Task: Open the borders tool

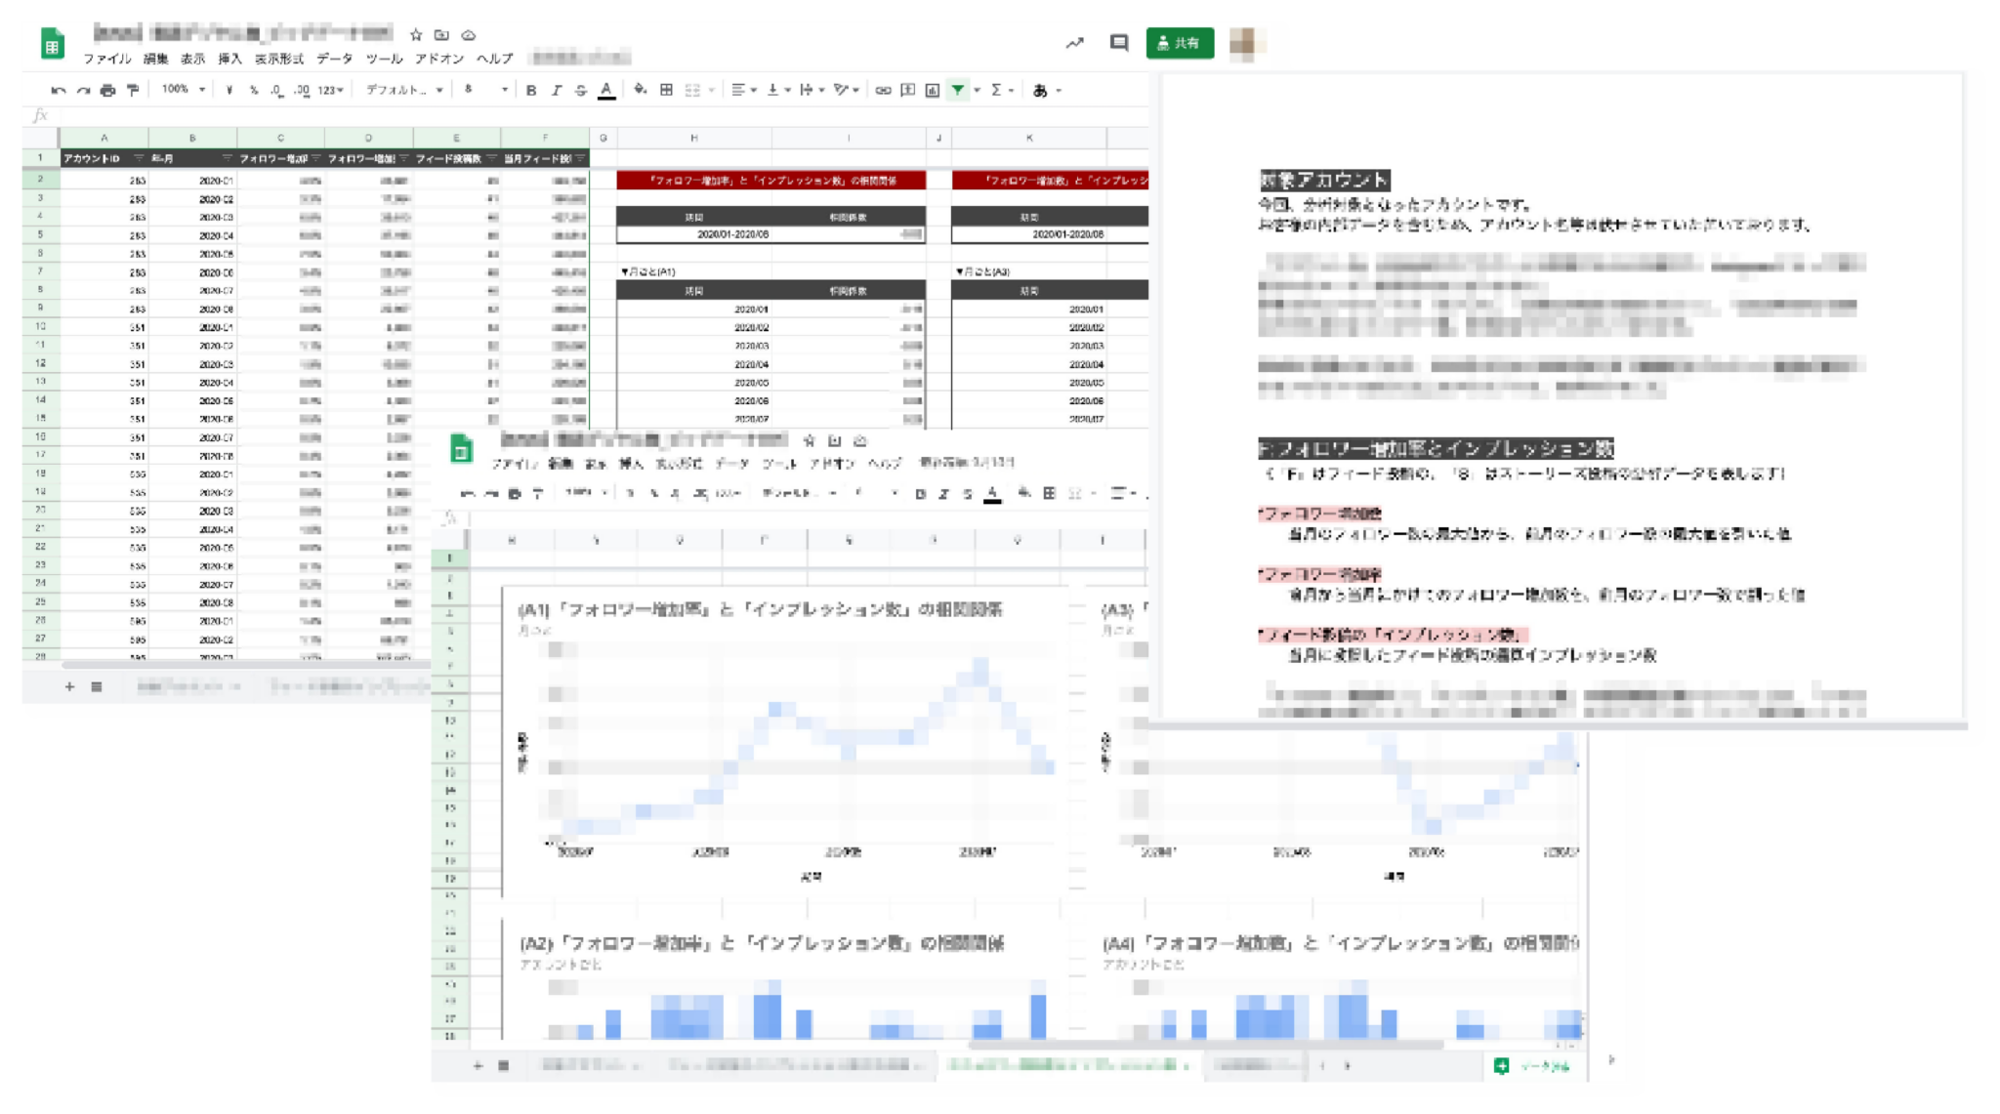Action: pyautogui.click(x=666, y=90)
